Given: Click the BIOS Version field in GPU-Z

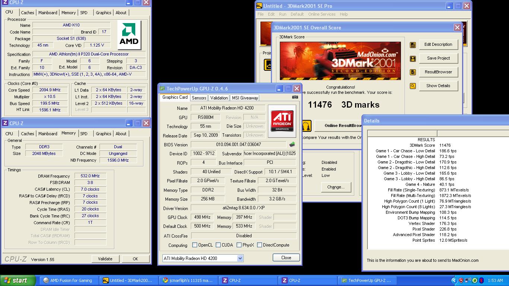Looking at the screenshot, I should 238,144.
